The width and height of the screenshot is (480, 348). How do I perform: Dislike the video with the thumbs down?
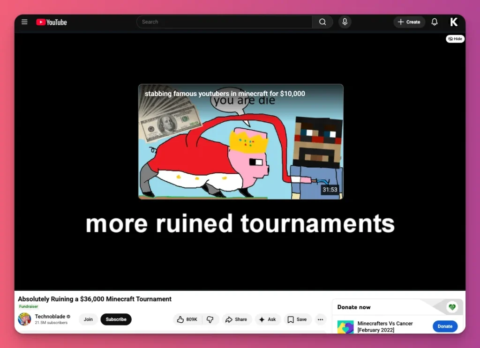[210, 319]
